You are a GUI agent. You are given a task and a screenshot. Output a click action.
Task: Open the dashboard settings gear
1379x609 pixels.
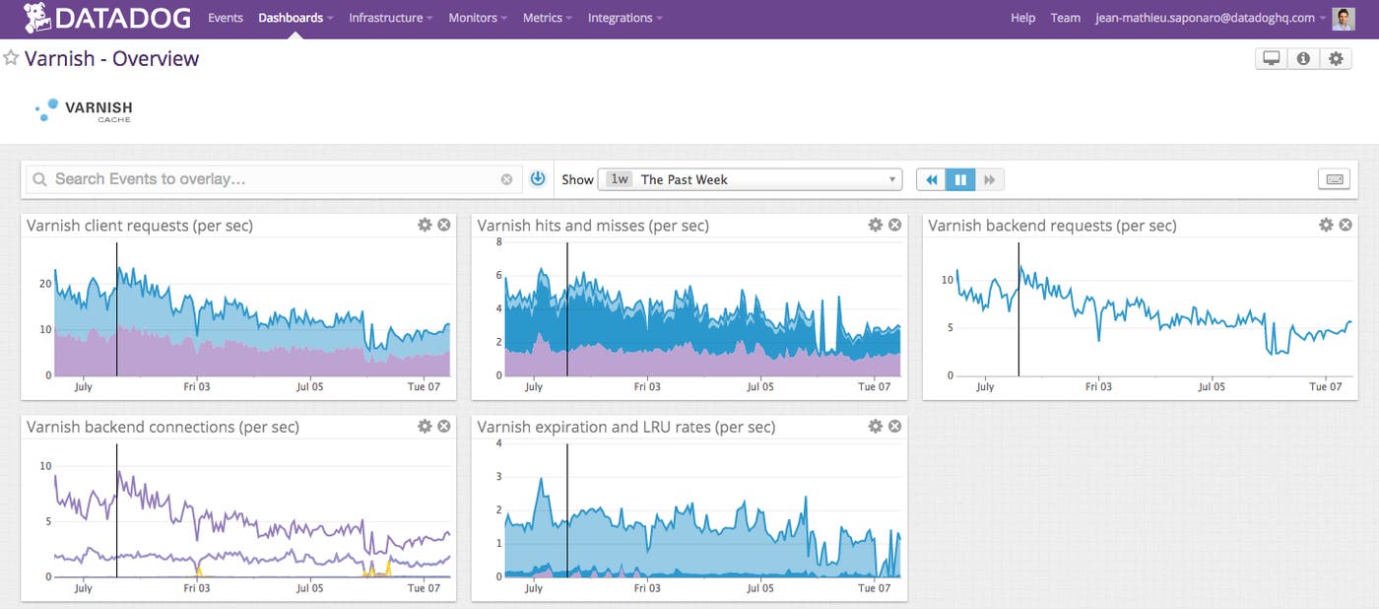1336,58
